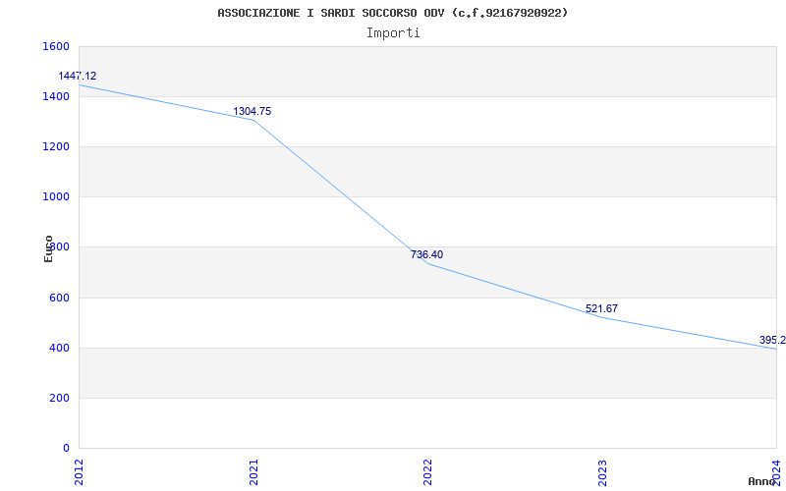Select the 521.67 data label
The height and width of the screenshot is (491, 786).
point(601,308)
